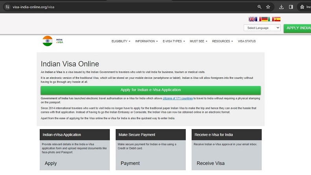Click the India eVisa logo
The height and width of the screenshot is (175, 311).
click(53, 41)
